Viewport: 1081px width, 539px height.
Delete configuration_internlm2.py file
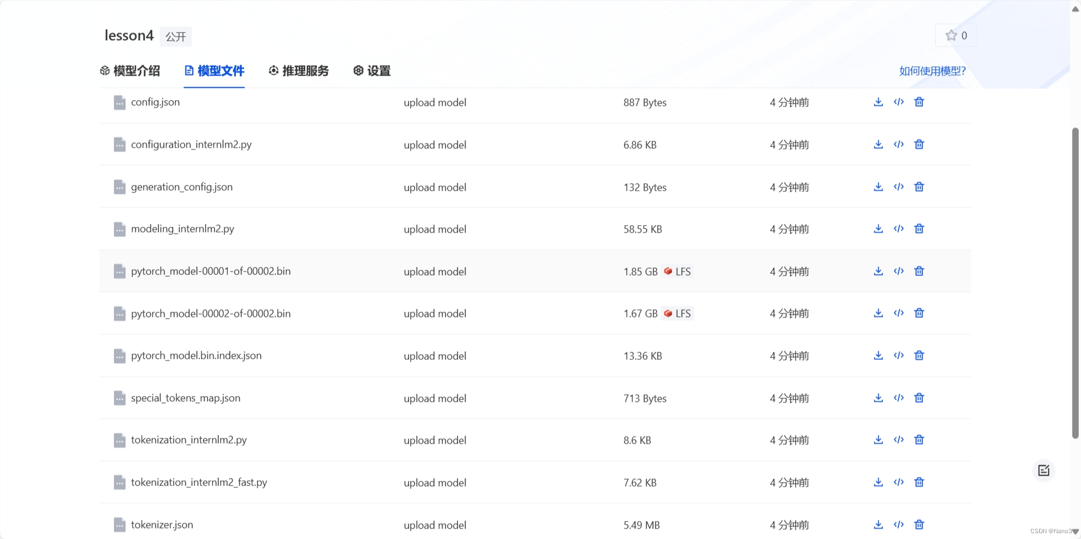(x=919, y=144)
